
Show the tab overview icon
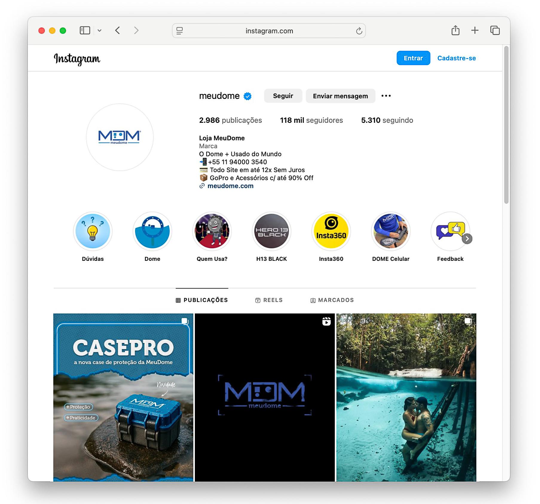(x=495, y=30)
